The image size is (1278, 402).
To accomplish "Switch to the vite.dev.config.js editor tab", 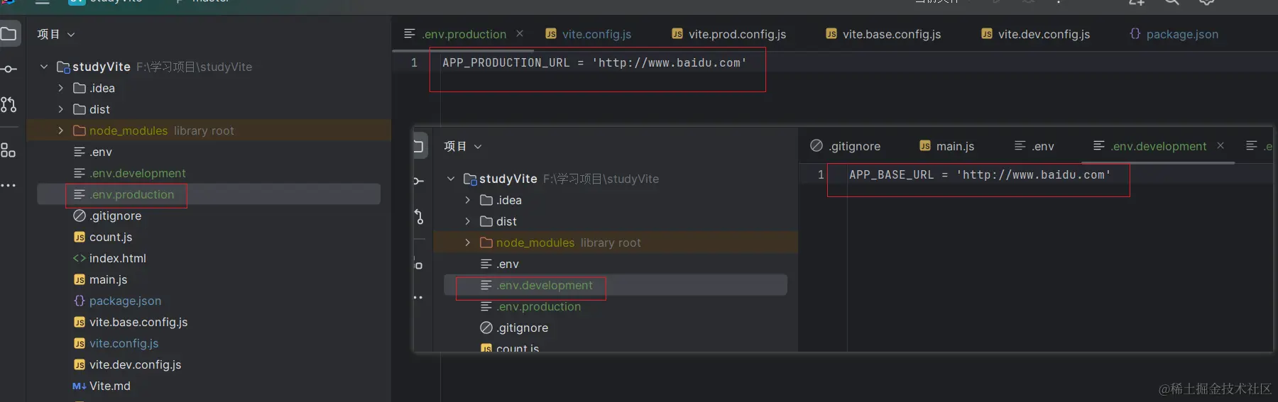I will tap(1036, 34).
